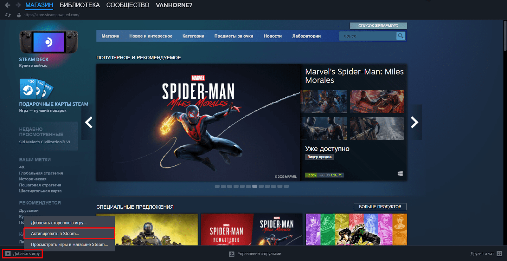Click the store URL address text
The width and height of the screenshot is (507, 261).
point(51,15)
